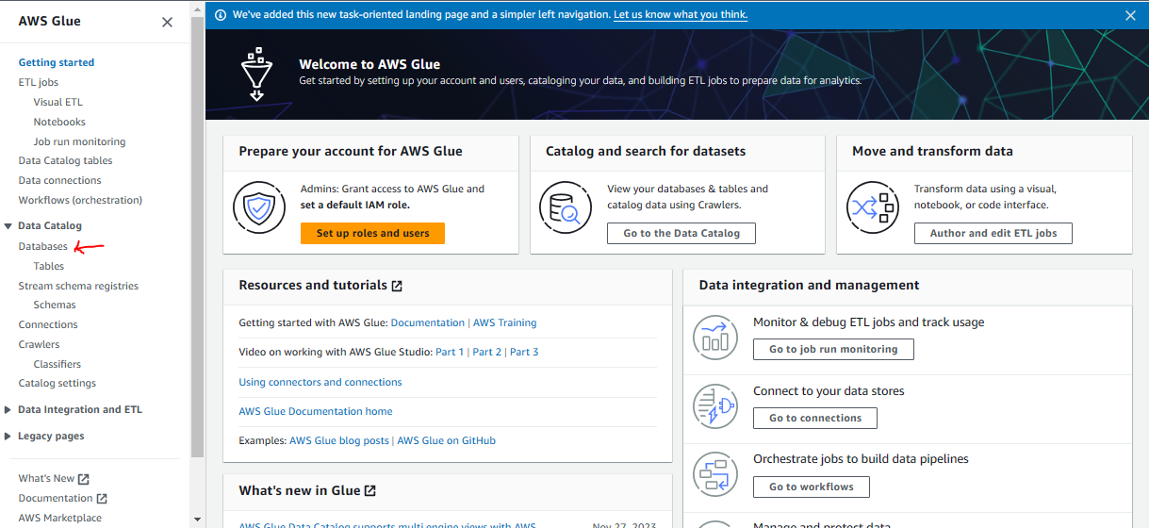The image size is (1149, 528).
Task: Open video Part 2 link
Action: 487,352
